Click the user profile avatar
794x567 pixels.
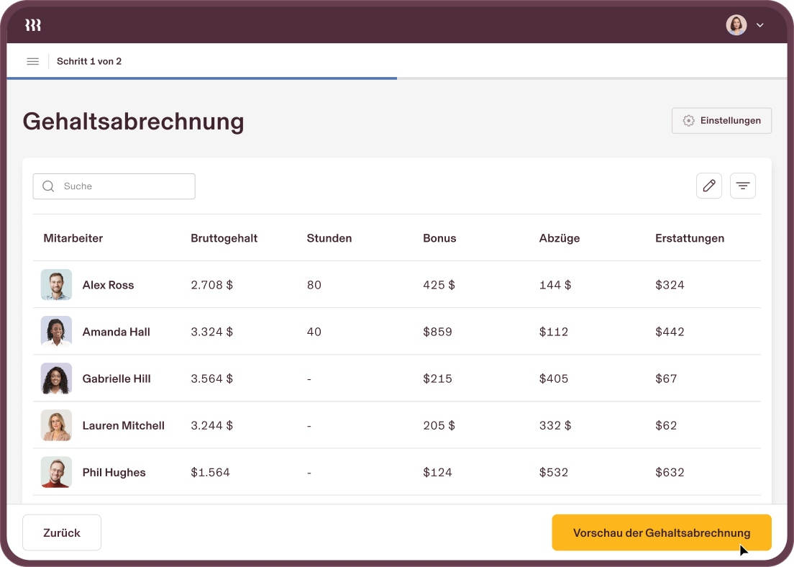736,25
